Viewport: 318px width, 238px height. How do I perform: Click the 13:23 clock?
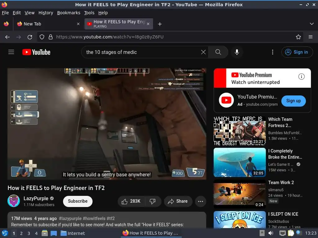pyautogui.click(x=311, y=233)
